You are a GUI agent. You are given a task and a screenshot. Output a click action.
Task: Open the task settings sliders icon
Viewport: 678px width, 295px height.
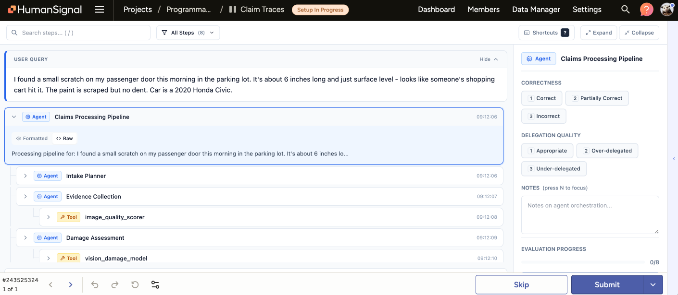[x=155, y=284]
